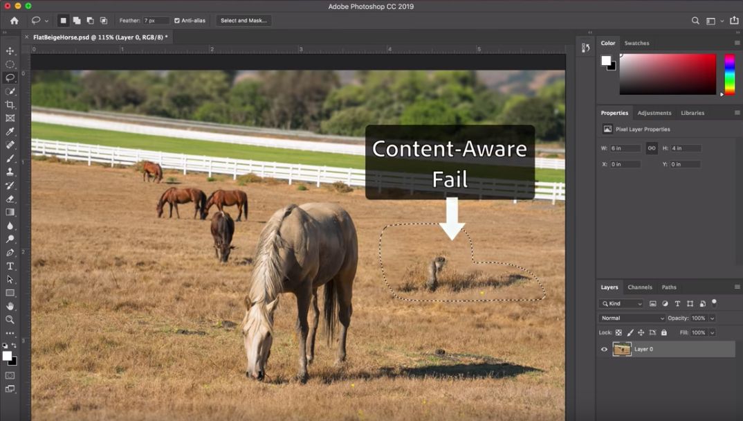
Task: Select the Zoom tool
Action: tap(10, 319)
